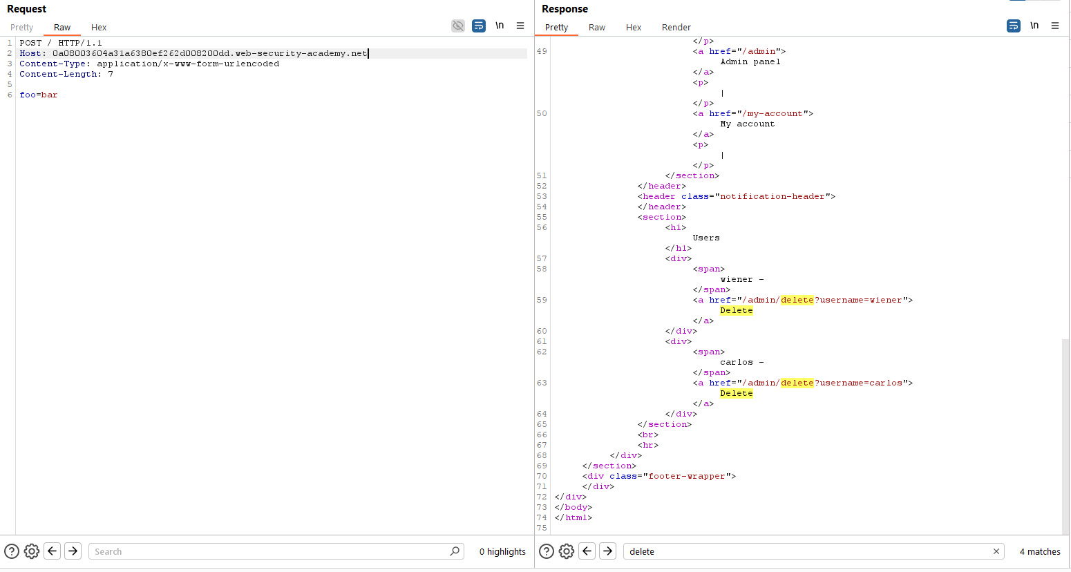Clear the 'delete' search term

996,551
